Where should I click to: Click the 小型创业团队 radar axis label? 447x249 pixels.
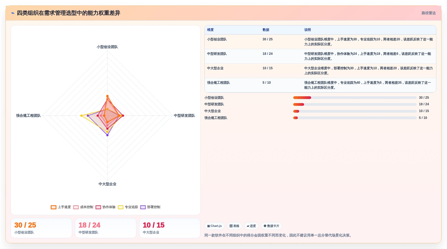107,47
